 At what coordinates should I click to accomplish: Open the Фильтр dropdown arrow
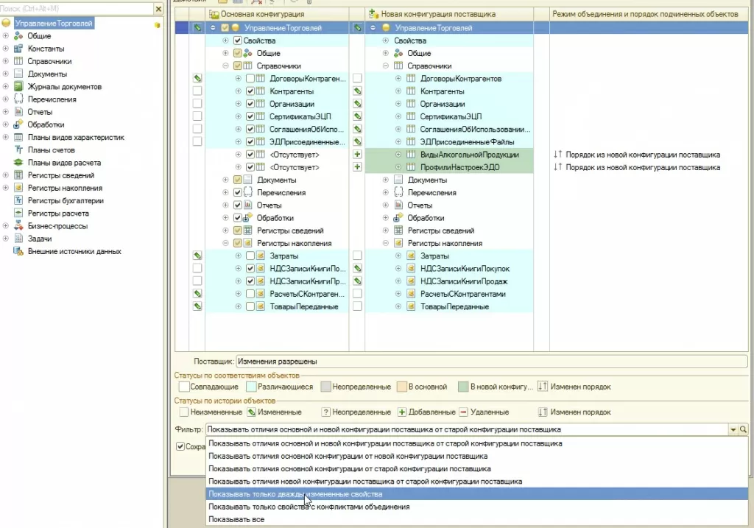[x=733, y=429]
